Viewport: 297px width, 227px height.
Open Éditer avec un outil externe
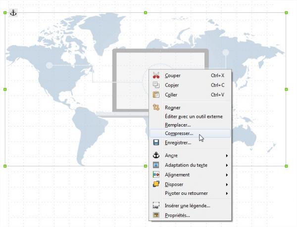[x=194, y=117]
